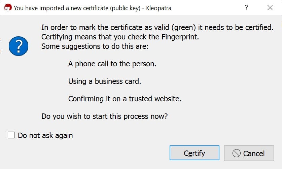Click the "Do you wish to start this process now?" question
This screenshot has width=282, height=169.
[x=105, y=116]
